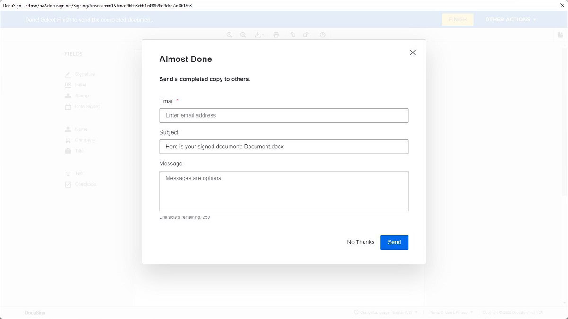Select the Date Signed field tool
The height and width of the screenshot is (319, 568).
point(87,107)
